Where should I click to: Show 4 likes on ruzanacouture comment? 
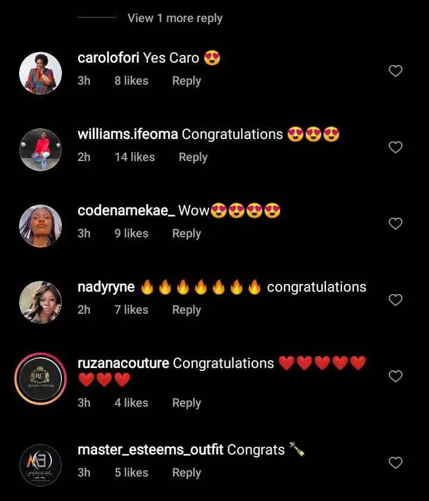click(x=132, y=403)
